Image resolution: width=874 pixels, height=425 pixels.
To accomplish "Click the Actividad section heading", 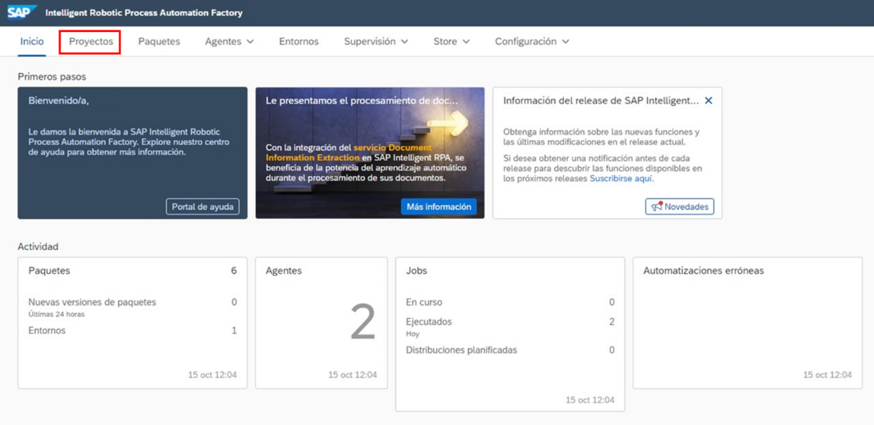I will pos(38,247).
